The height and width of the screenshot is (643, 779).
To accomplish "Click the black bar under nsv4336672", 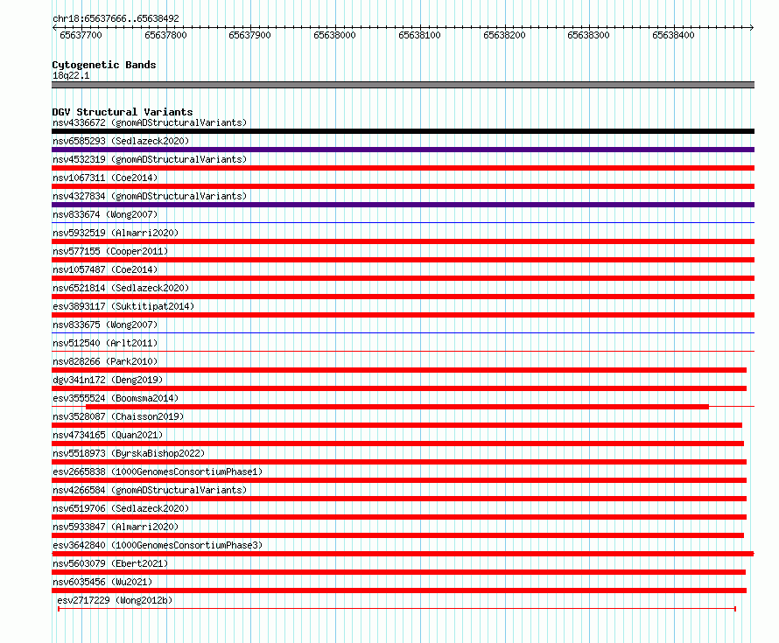I will (x=403, y=131).
